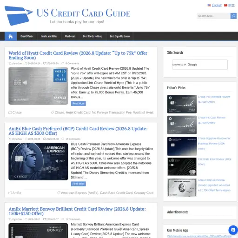The image size is (238, 238).
Task: Click the Chase Ink Unlimited card thumbnail
Action: 182,104
